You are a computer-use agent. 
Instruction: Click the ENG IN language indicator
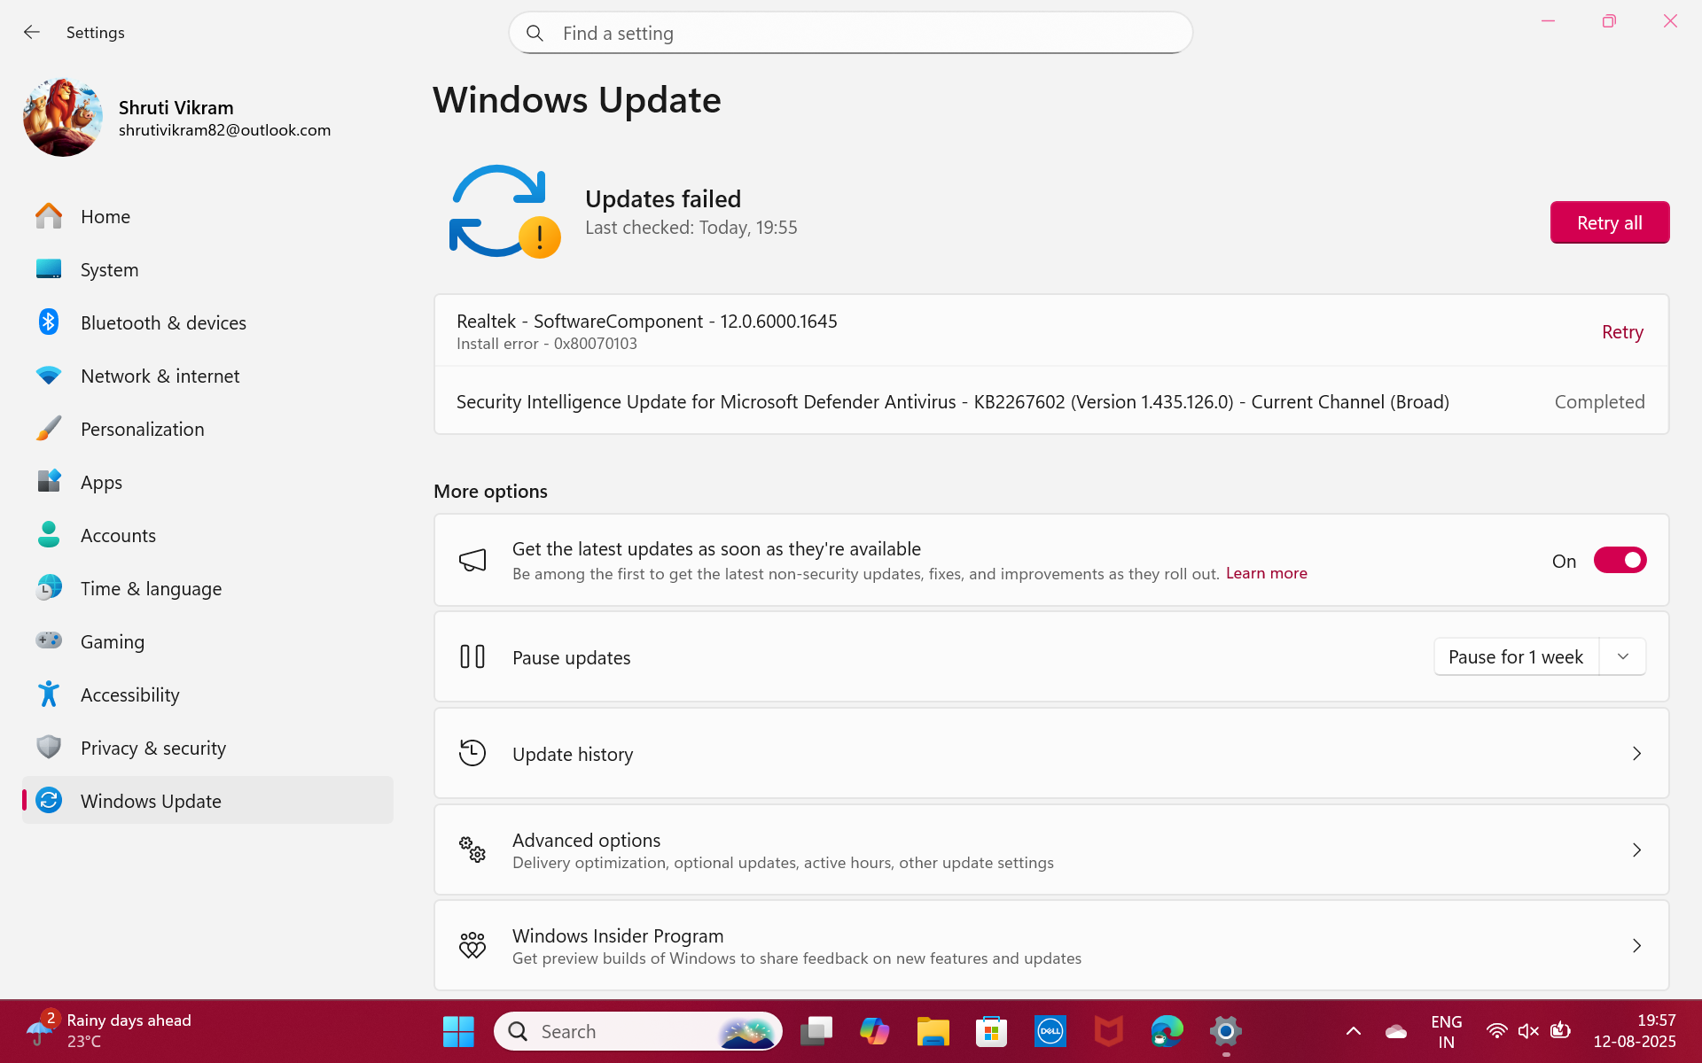pos(1446,1031)
